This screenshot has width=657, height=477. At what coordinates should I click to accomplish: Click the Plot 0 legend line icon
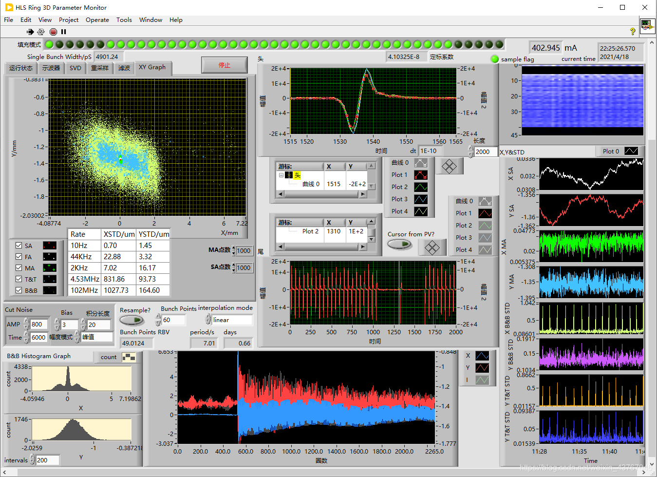631,151
